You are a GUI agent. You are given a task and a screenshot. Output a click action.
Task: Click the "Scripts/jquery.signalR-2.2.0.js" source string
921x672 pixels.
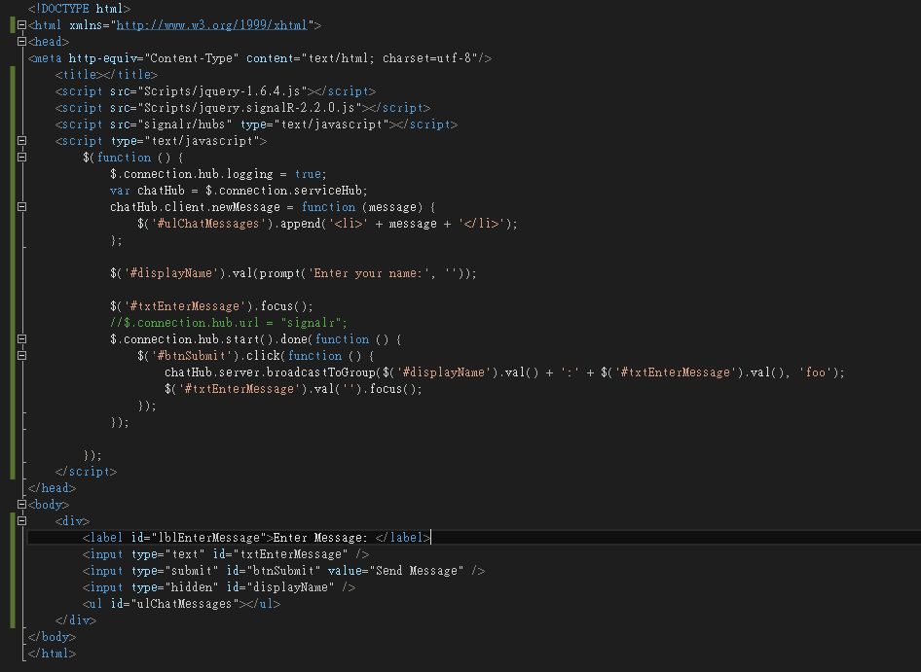pos(249,108)
